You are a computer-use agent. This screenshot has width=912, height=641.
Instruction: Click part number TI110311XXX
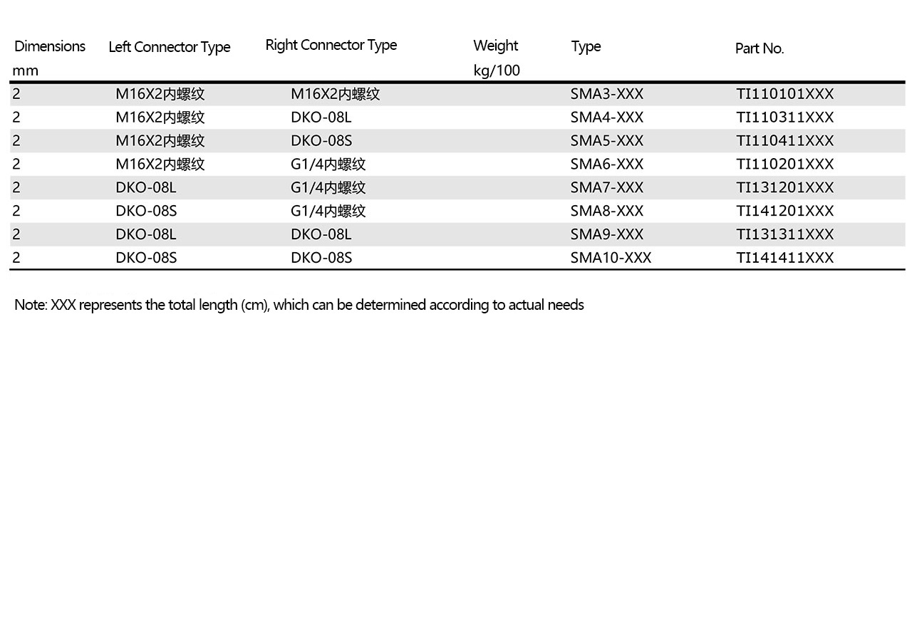[x=785, y=118]
